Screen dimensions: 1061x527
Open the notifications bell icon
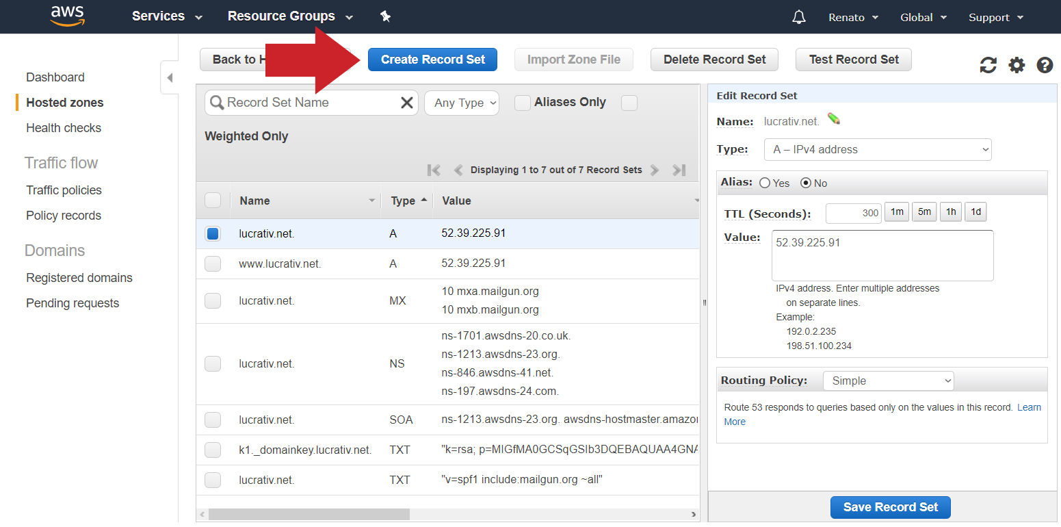click(x=798, y=17)
